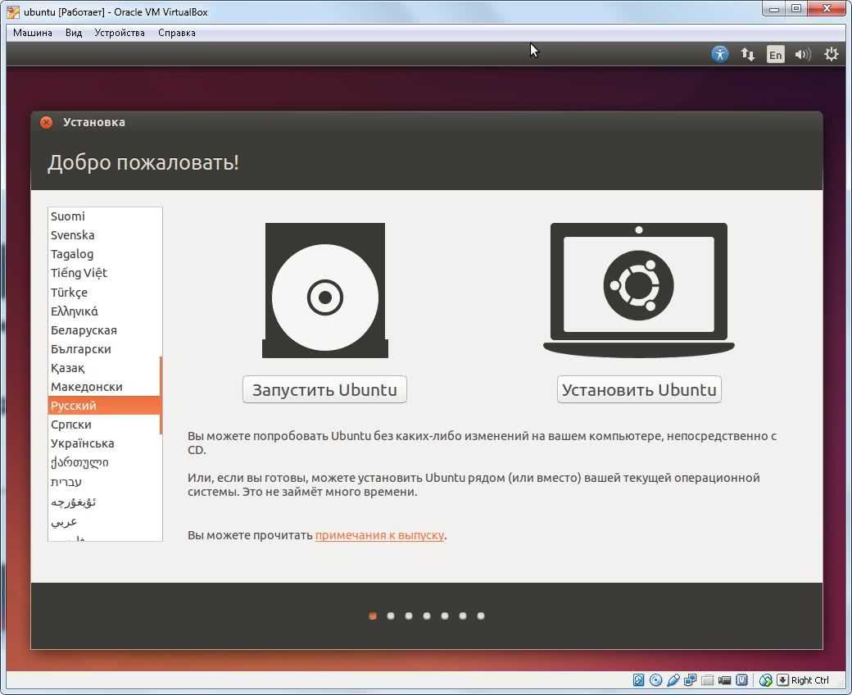Screen dimensions: 852x695
Task: Open the En keyboard layout dropdown
Action: tap(775, 54)
